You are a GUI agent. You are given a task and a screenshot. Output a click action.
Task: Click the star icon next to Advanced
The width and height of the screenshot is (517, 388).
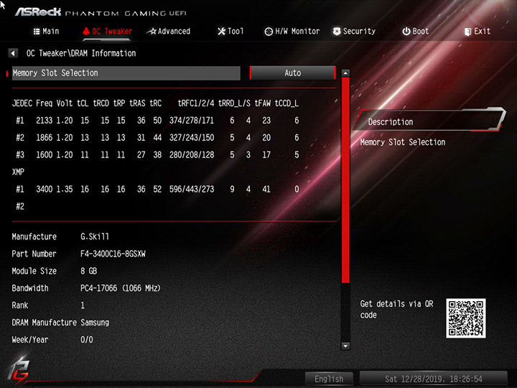[x=152, y=32]
